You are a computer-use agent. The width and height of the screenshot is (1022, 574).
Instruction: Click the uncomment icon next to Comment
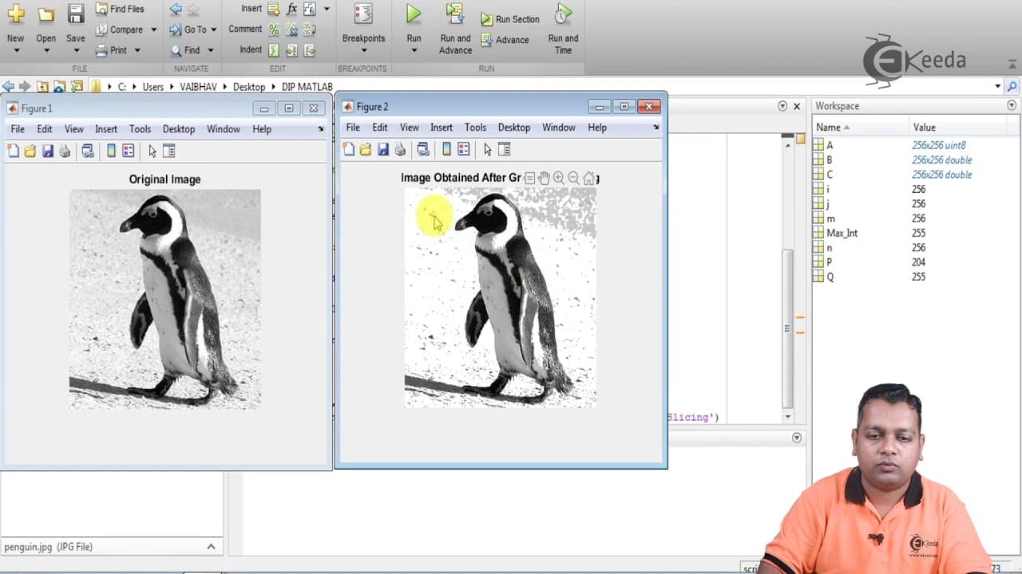(x=291, y=29)
